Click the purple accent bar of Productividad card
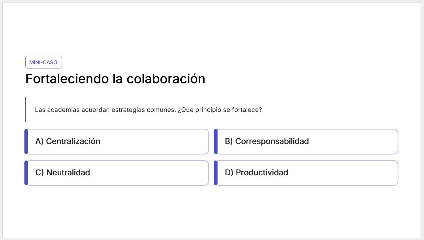 (x=216, y=173)
